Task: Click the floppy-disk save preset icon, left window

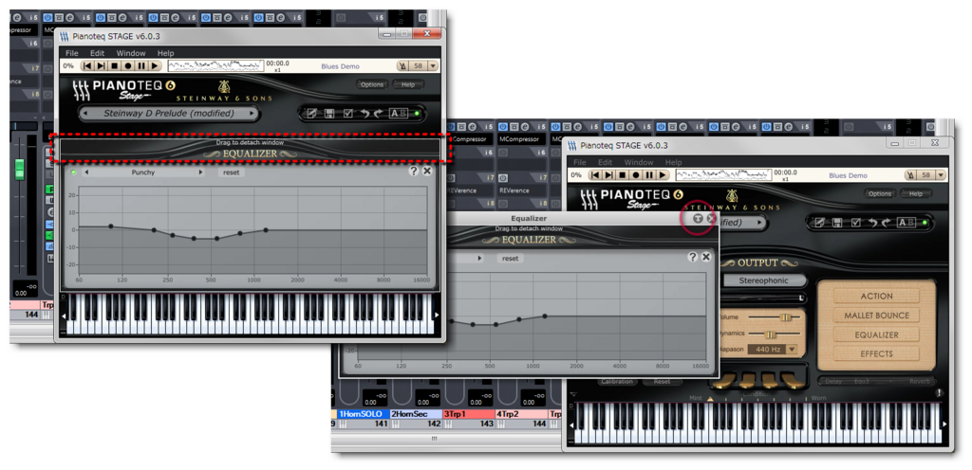Action: (329, 113)
